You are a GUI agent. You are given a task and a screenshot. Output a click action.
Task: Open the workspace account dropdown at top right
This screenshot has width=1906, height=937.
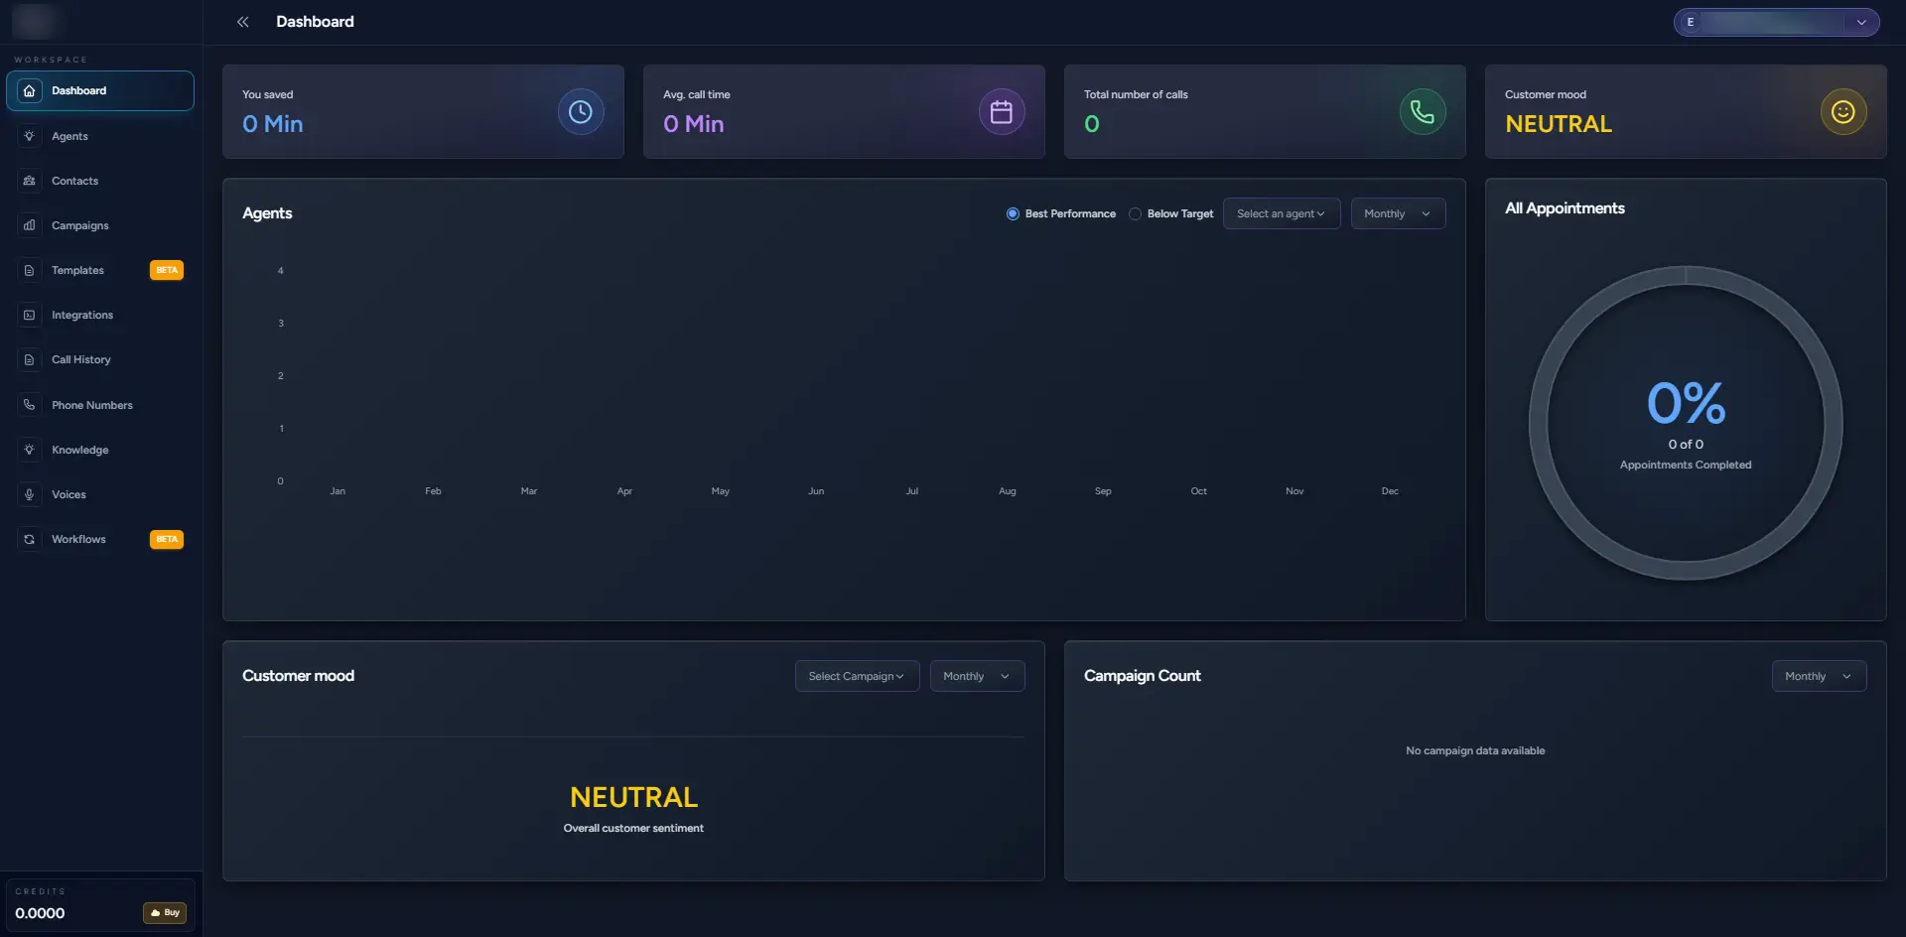(x=1777, y=22)
